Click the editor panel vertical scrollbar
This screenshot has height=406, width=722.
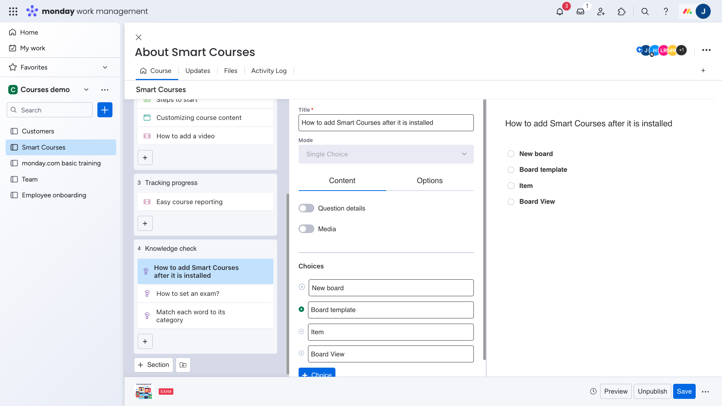pos(484,229)
